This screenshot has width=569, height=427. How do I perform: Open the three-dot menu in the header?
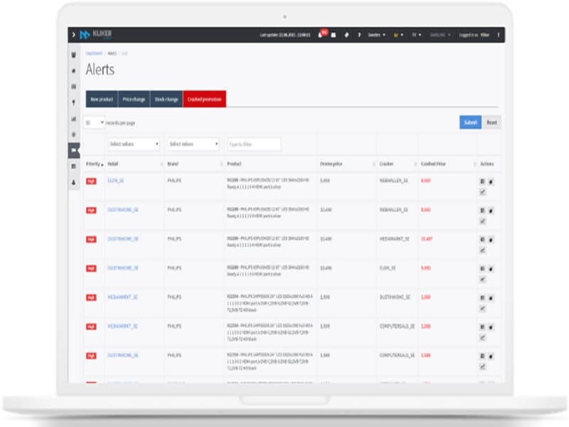(498, 35)
